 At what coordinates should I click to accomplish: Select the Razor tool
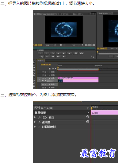(34, 76)
